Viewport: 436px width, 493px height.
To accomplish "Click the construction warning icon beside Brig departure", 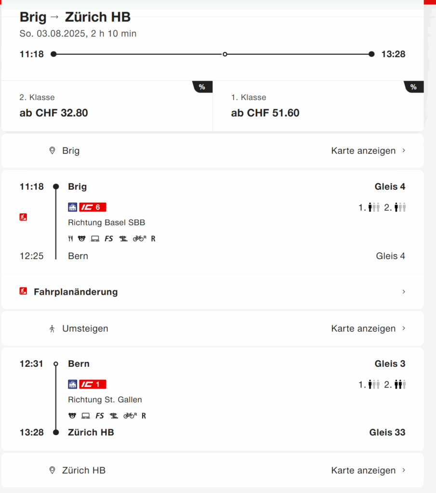I will [23, 217].
